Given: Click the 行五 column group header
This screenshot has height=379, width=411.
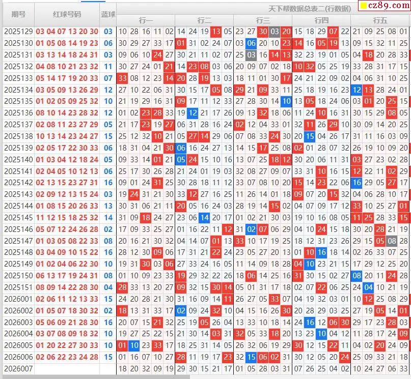Looking at the screenshot, I should tap(380, 20).
